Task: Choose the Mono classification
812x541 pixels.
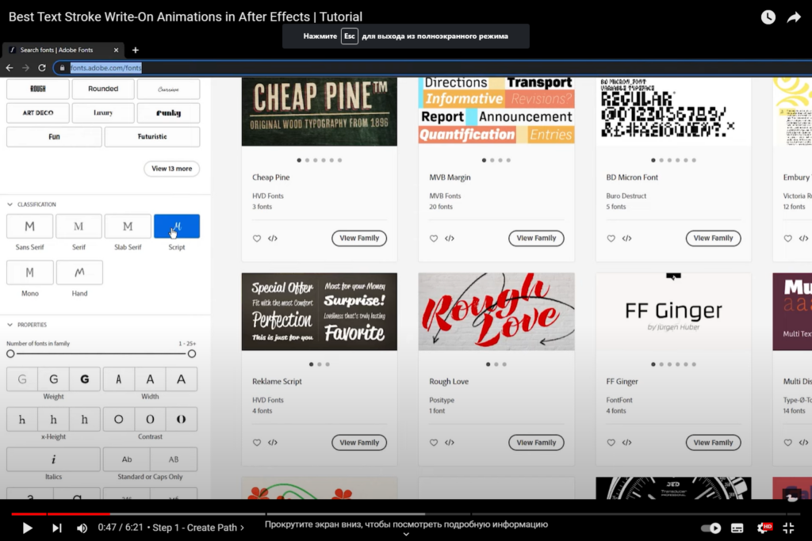Action: (x=29, y=272)
